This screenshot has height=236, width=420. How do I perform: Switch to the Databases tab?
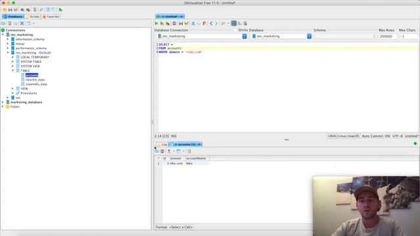(x=13, y=16)
